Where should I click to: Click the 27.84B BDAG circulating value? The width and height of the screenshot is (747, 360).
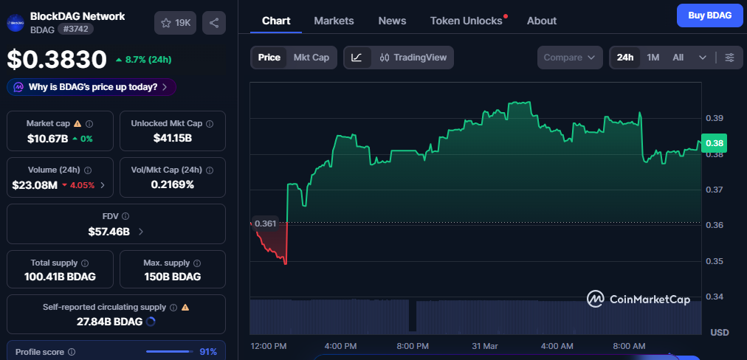click(109, 322)
